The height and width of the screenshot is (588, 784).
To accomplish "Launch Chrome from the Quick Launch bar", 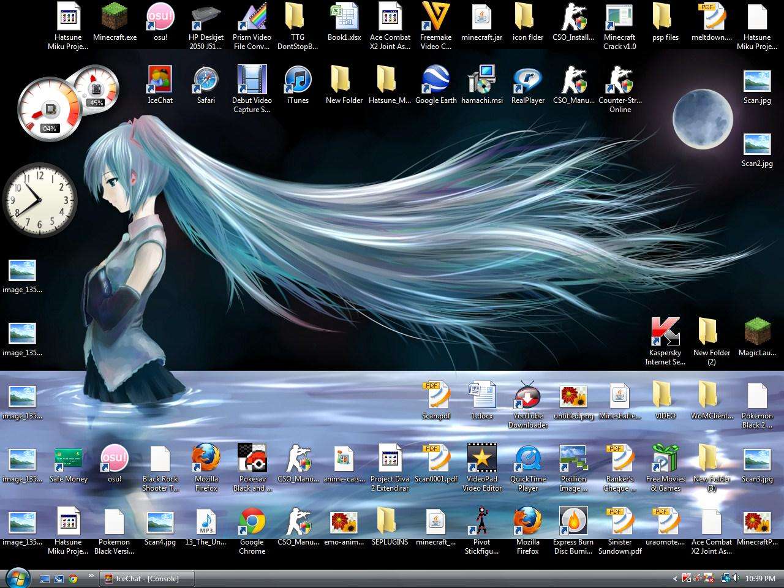I will tap(73, 578).
